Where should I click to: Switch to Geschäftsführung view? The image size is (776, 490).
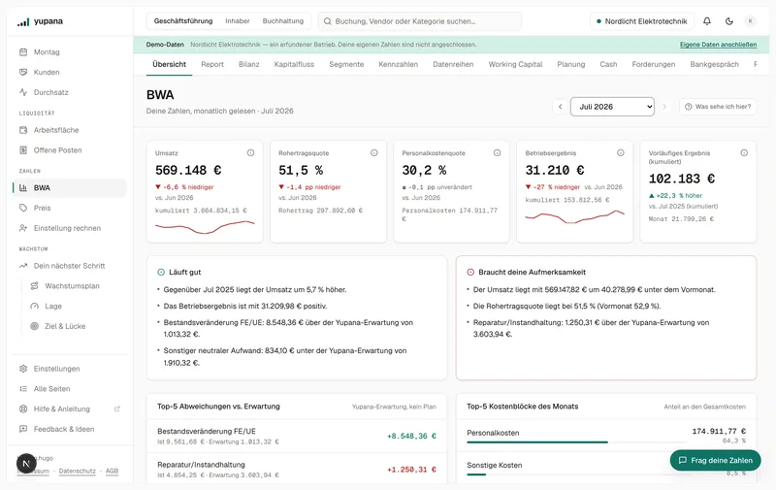tap(183, 21)
